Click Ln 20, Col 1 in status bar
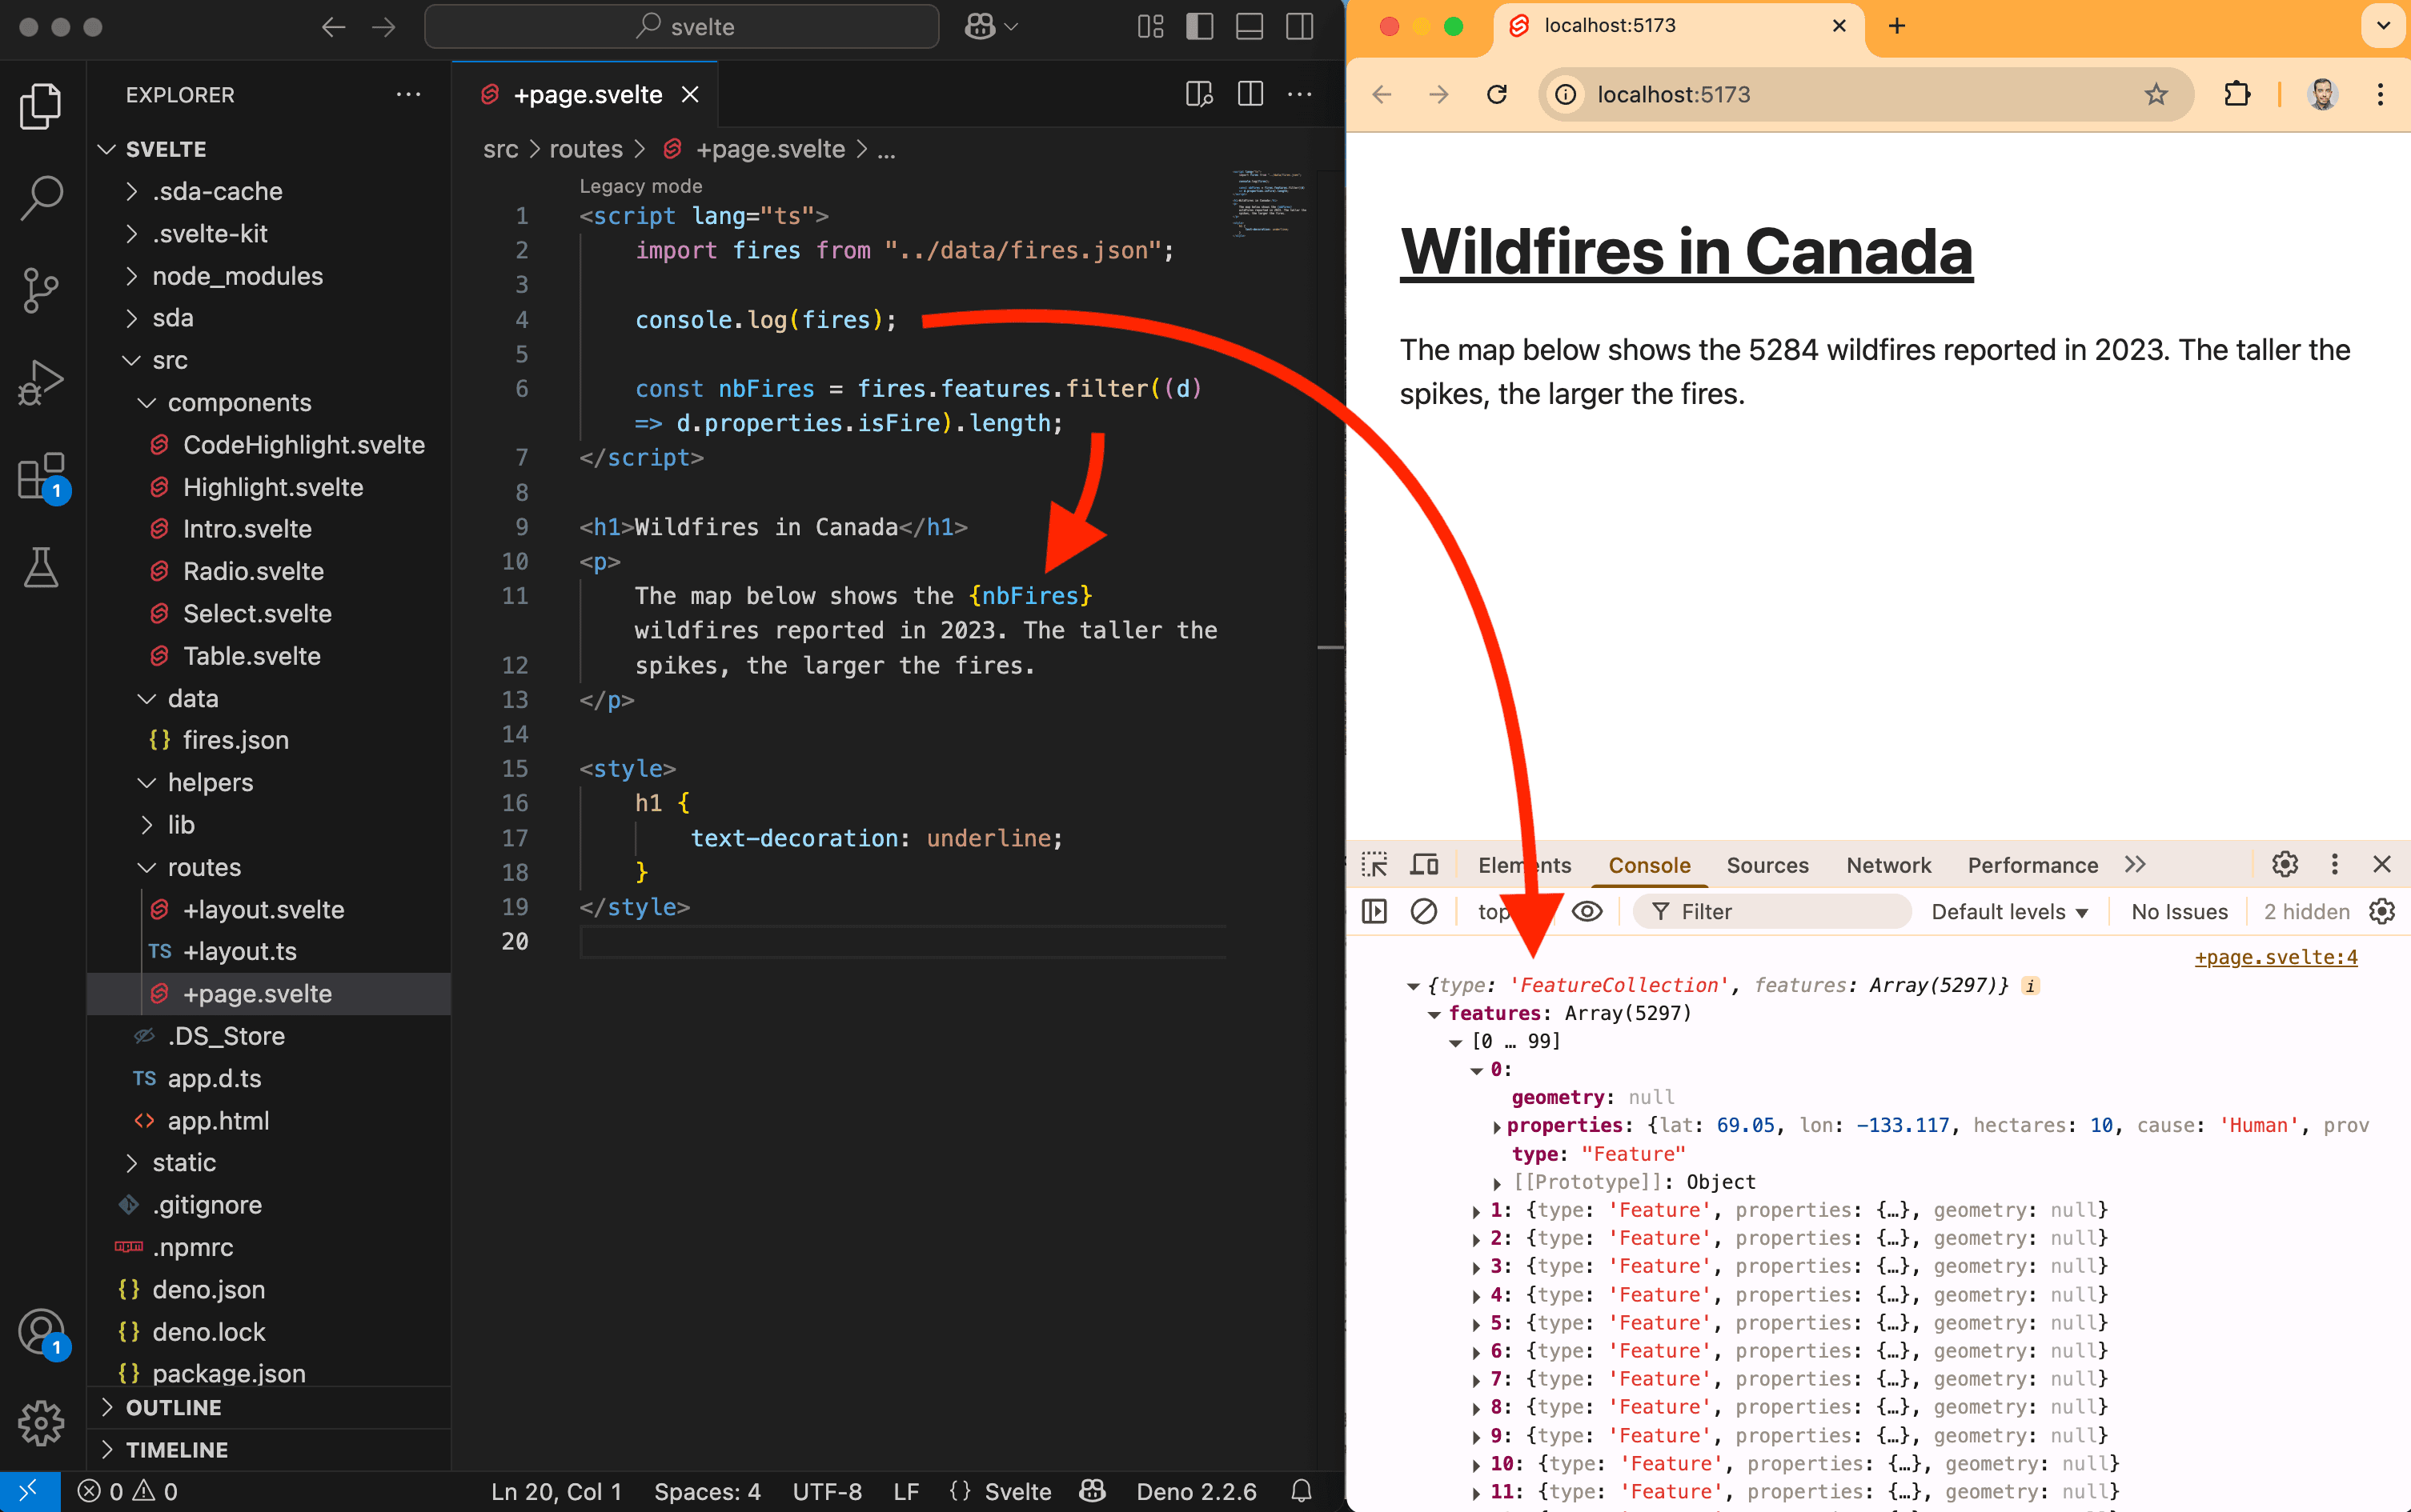 point(556,1491)
